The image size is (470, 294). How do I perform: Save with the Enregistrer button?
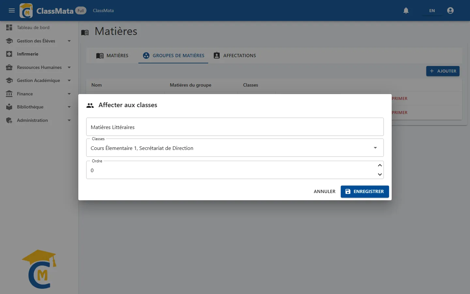[x=365, y=191]
